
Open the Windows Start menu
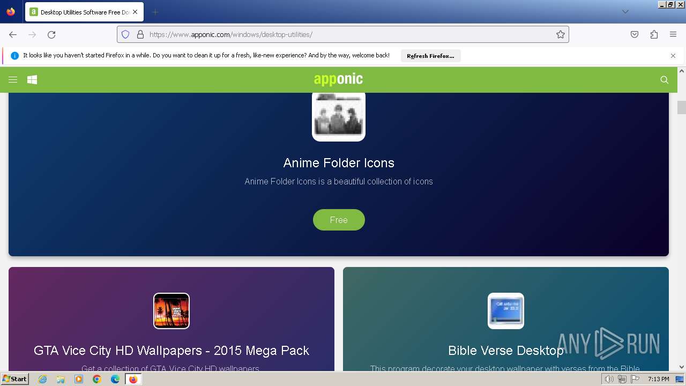point(15,379)
